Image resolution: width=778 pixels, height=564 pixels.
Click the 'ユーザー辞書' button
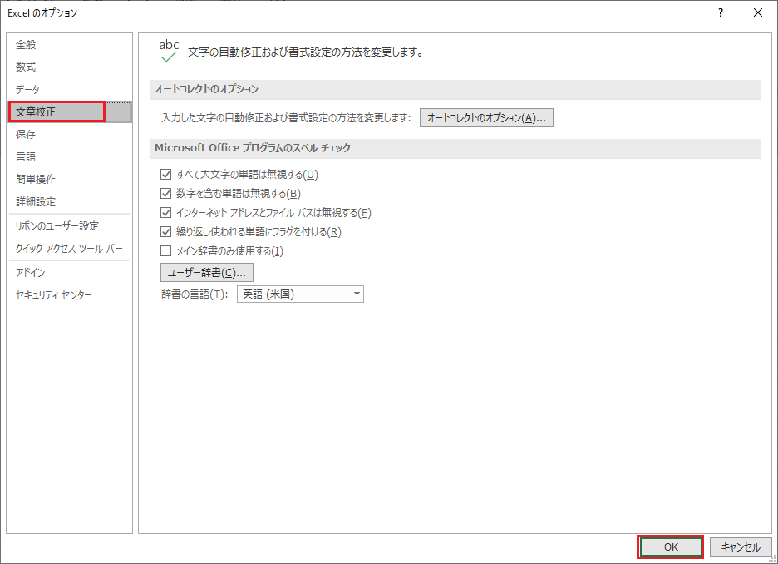click(x=207, y=273)
